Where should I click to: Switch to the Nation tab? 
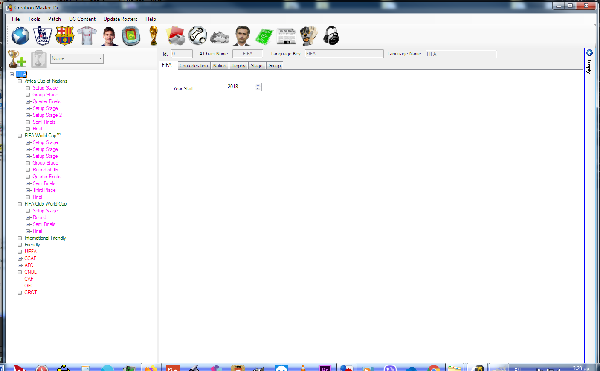click(x=220, y=66)
